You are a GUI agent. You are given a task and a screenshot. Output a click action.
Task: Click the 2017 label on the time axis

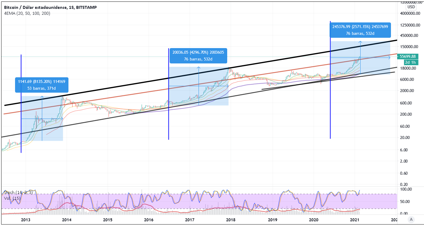(x=189, y=220)
